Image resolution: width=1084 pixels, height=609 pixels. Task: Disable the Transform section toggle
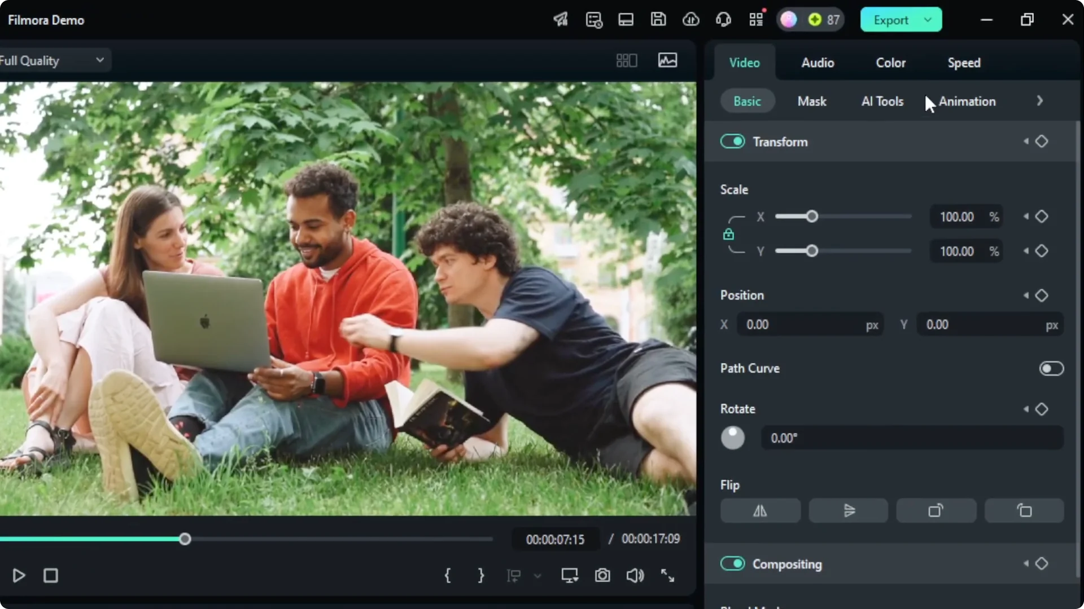click(x=732, y=142)
